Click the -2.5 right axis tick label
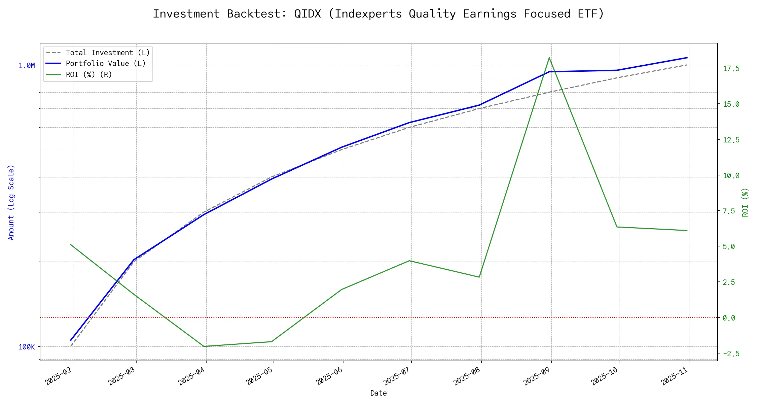Image resolution: width=757 pixels, height=404 pixels. click(x=731, y=353)
